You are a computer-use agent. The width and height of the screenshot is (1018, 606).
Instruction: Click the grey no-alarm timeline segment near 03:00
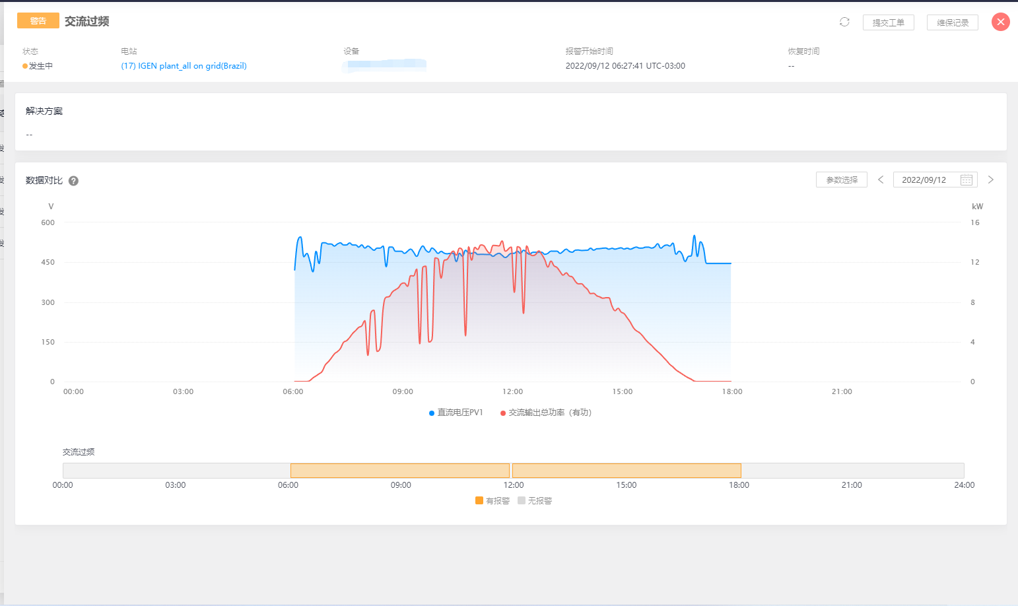pyautogui.click(x=176, y=471)
